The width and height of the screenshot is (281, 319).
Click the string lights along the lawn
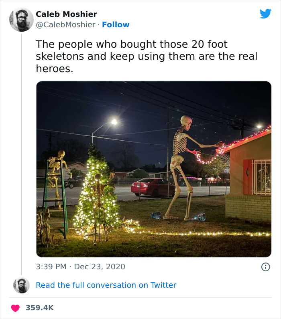point(201,233)
